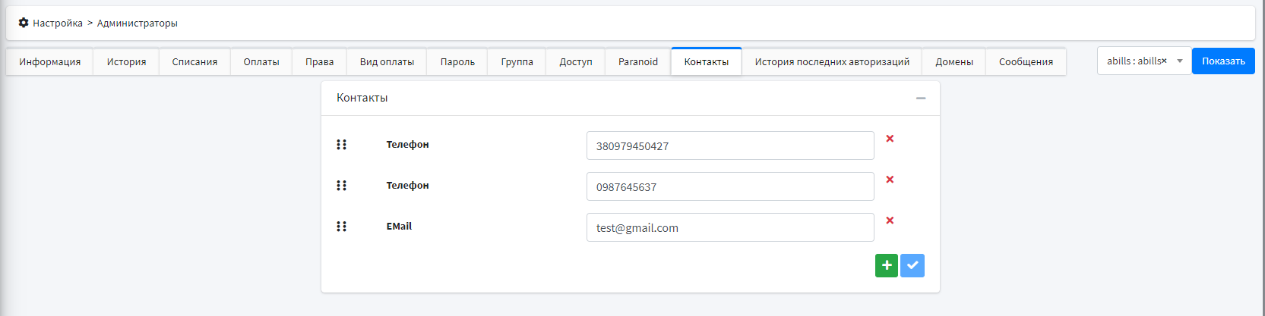The height and width of the screenshot is (316, 1265).
Task: Switch to the Информация tab
Action: point(50,62)
